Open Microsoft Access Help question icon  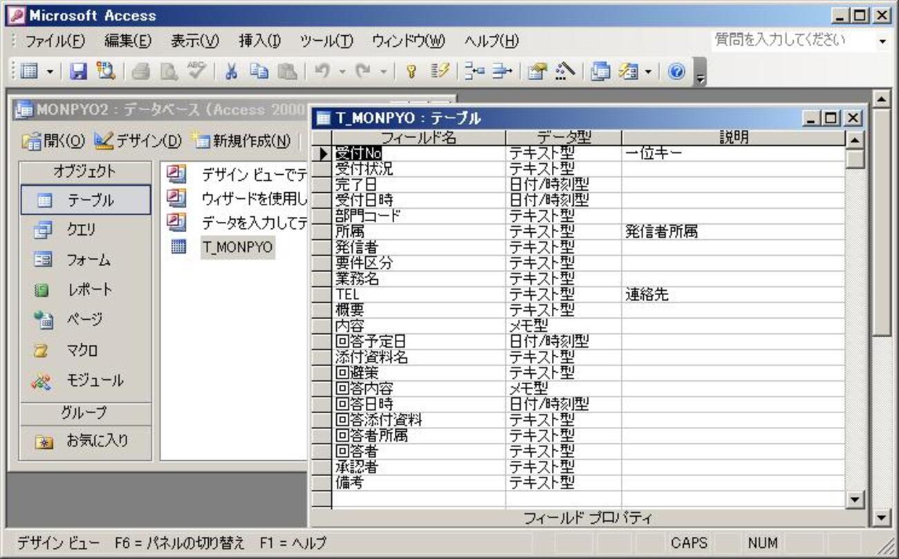click(677, 72)
